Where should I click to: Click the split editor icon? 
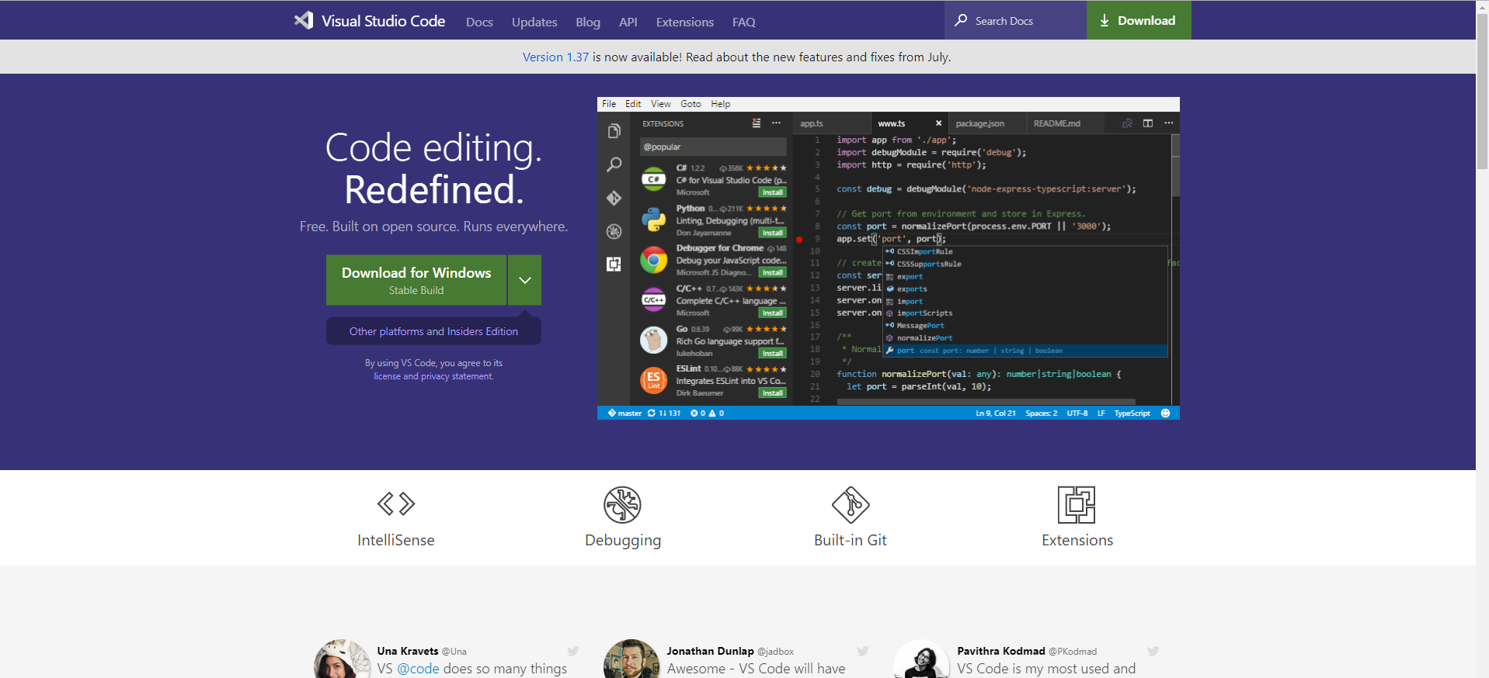(1148, 123)
